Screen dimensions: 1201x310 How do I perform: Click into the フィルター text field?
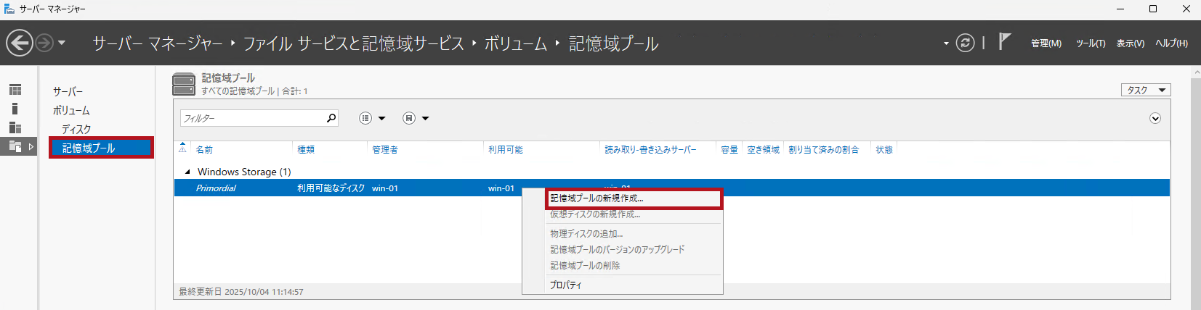pos(251,118)
